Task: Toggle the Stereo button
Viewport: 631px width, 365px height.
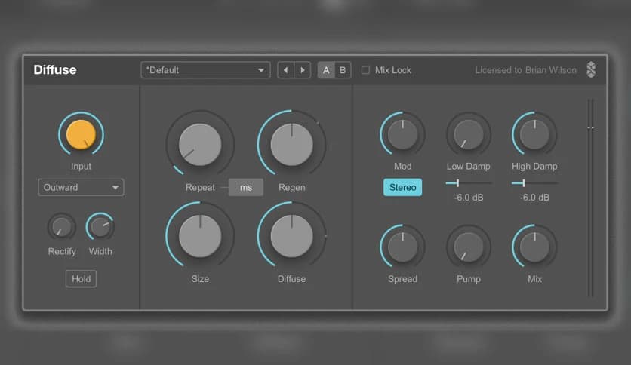Action: (x=402, y=187)
